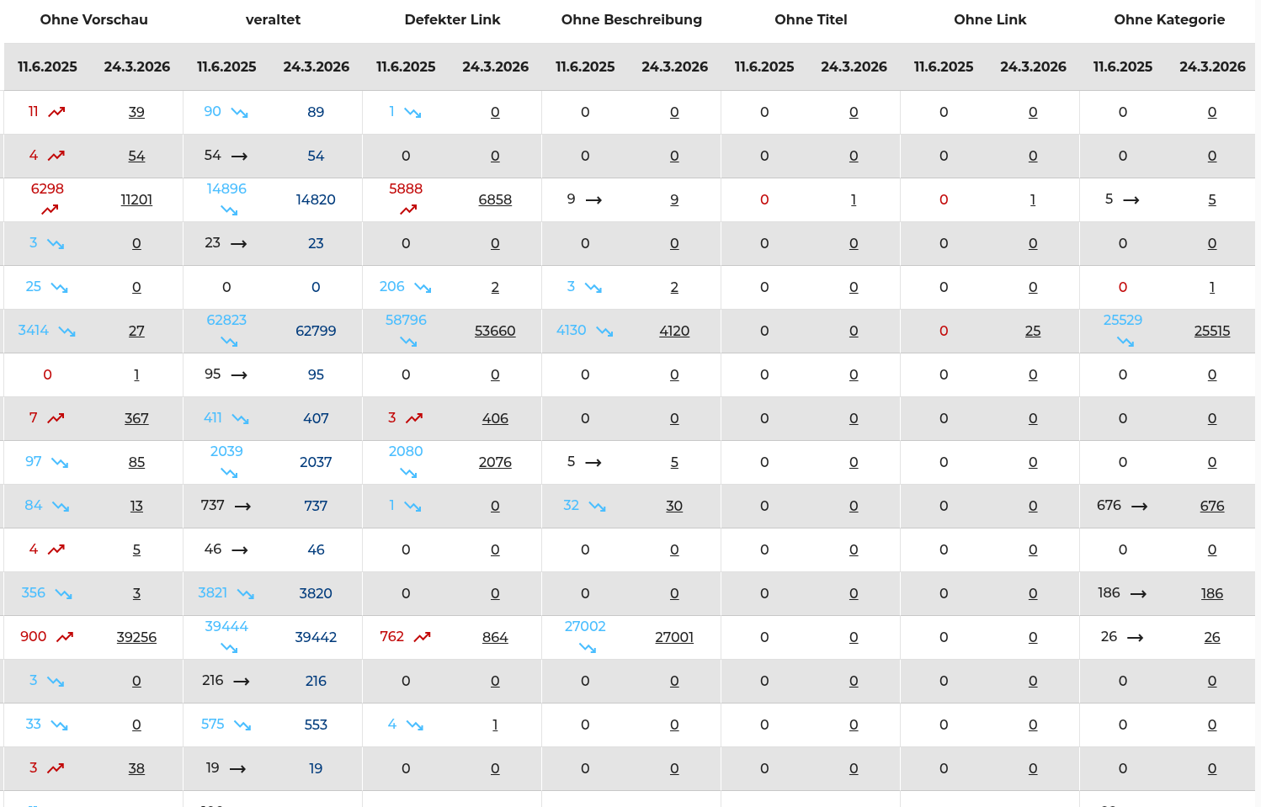The width and height of the screenshot is (1261, 807).
Task: Select the red rising trend icon below 5888
Action: pyautogui.click(x=408, y=210)
